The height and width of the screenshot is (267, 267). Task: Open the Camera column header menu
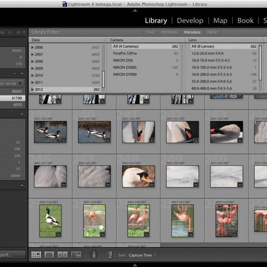pyautogui.click(x=117, y=40)
